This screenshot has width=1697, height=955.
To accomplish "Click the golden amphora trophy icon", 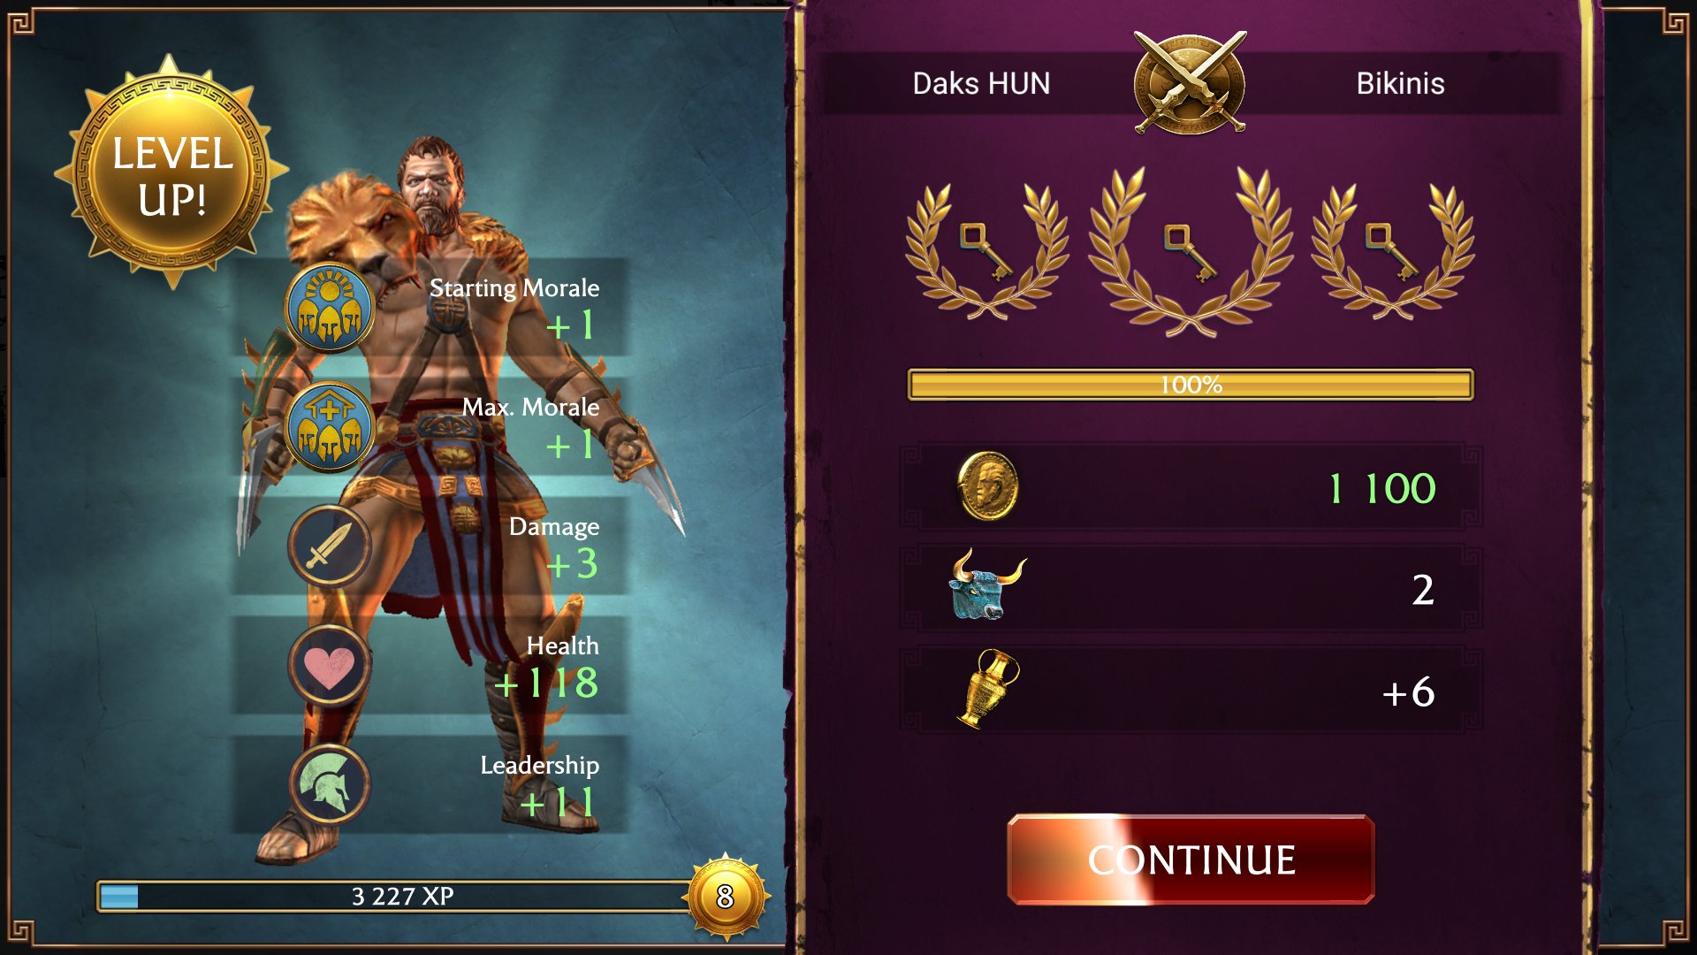I will click(x=988, y=688).
